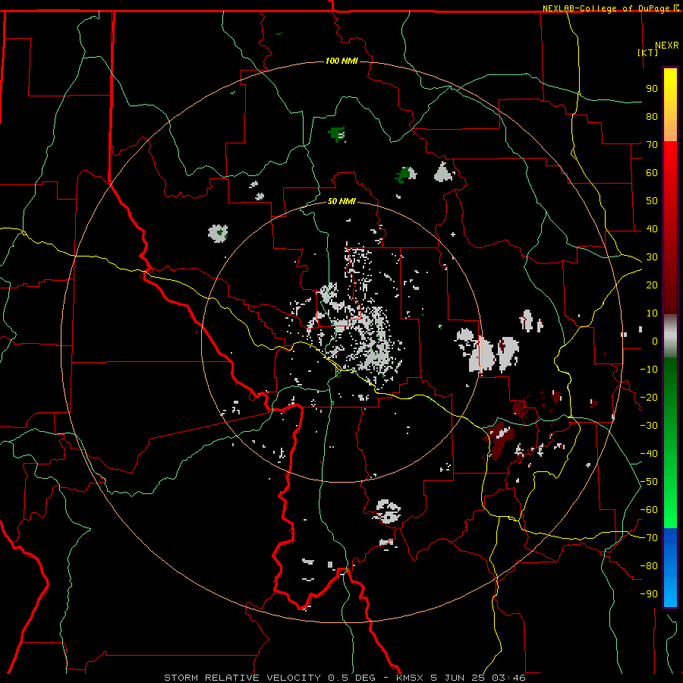Screen dimensions: 683x683
Task: Click the 20 value on velocity scale
Action: pyautogui.click(x=652, y=285)
